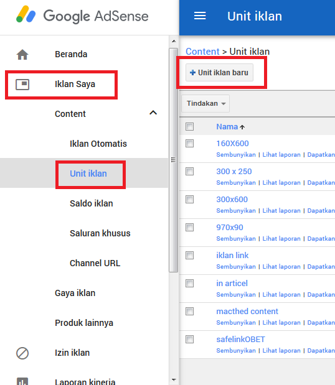Open the safelinkOBET ad unit
Image resolution: width=335 pixels, height=385 pixels.
point(240,340)
